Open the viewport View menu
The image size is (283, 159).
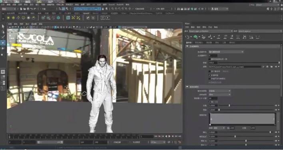click(x=10, y=24)
